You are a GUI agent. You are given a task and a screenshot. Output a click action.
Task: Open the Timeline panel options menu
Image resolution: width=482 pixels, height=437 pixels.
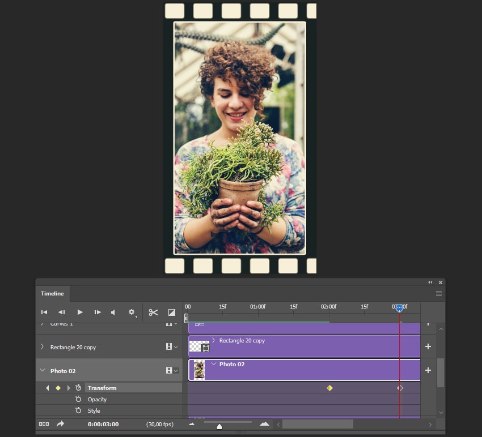(438, 294)
